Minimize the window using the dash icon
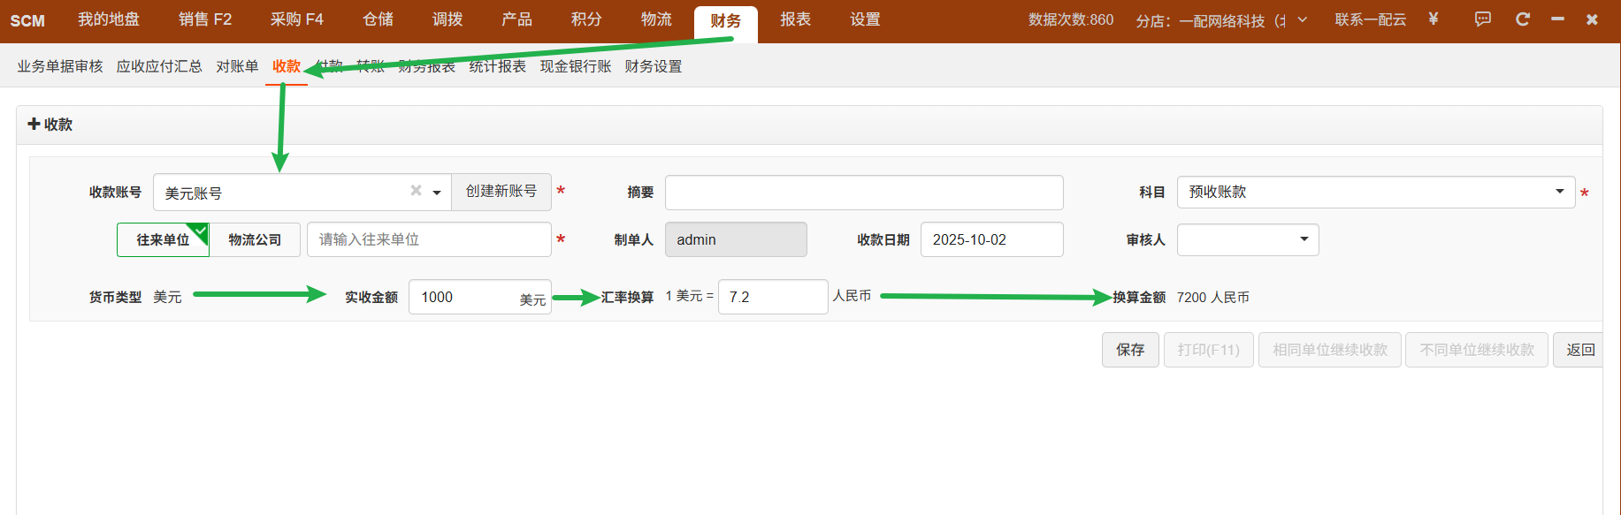 coord(1557,19)
